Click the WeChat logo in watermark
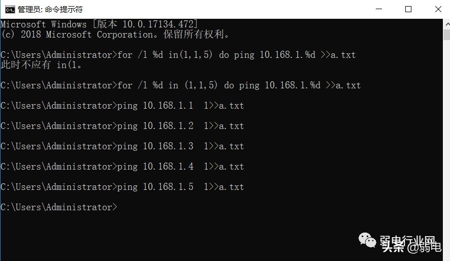 point(367,240)
